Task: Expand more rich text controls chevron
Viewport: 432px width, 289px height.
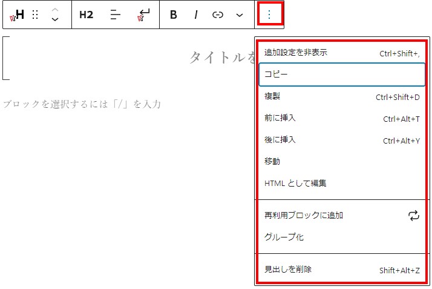Action: pyautogui.click(x=240, y=15)
